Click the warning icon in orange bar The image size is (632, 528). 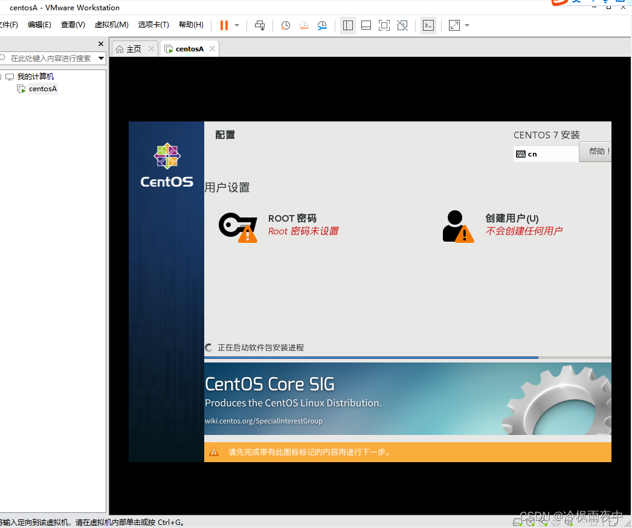pyautogui.click(x=214, y=452)
